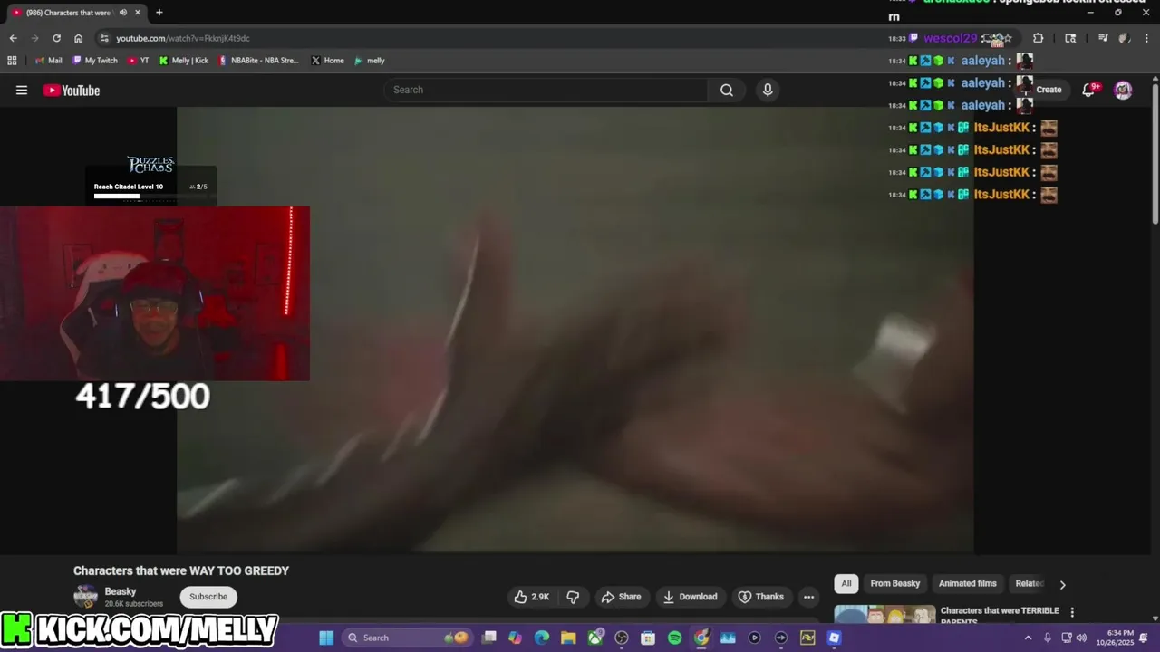
Task: Open options for Characters that were TERRIBLE PARENTS
Action: pos(1072,612)
